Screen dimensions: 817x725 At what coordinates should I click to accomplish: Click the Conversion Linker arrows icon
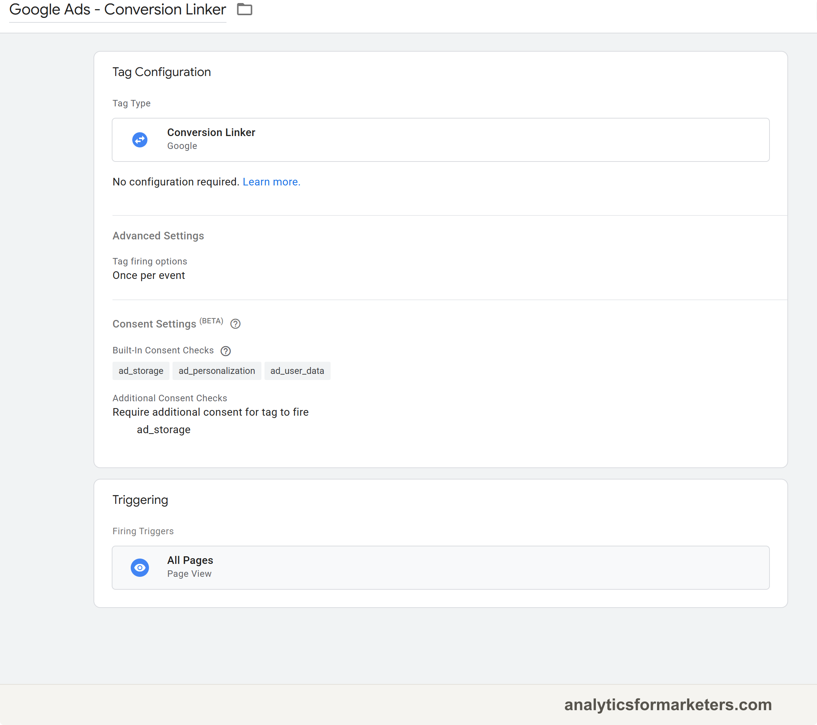[x=140, y=140]
